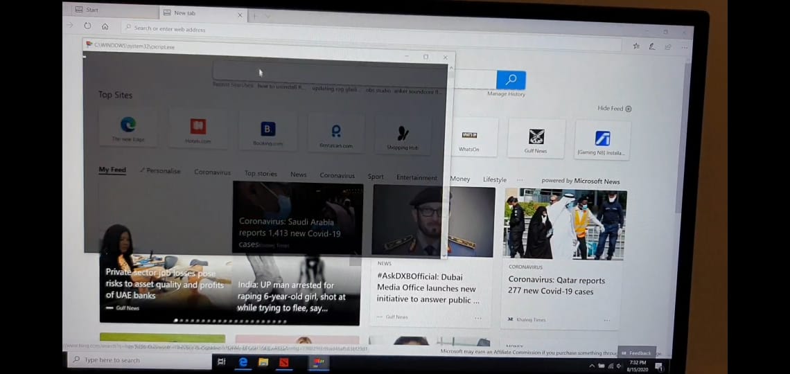Open more options on Qatar Covid-19 card
Viewport: 790px width, 374px height.
[x=606, y=321]
